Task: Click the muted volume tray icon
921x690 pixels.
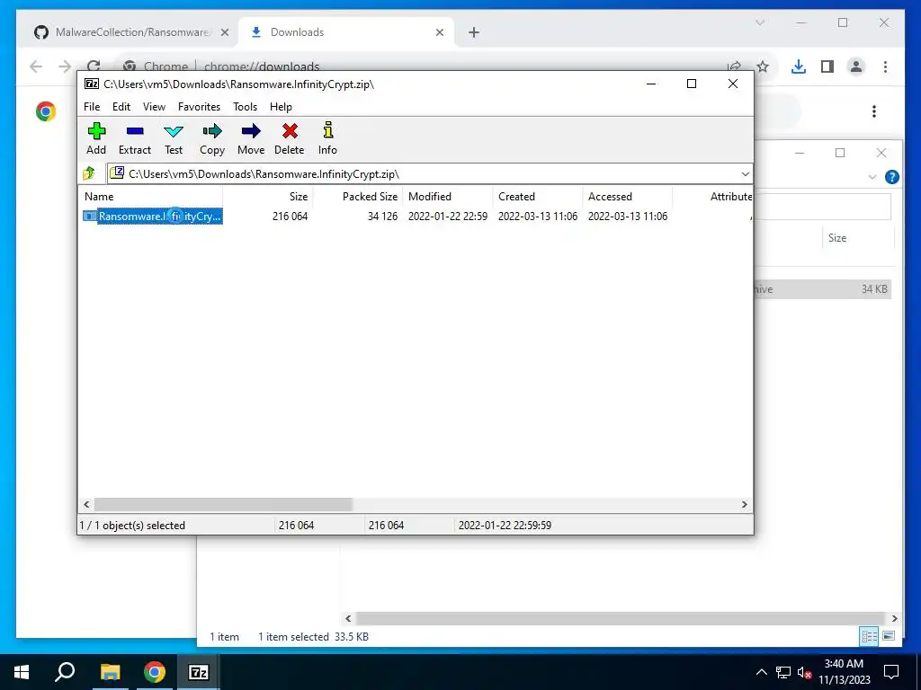Action: click(x=804, y=672)
